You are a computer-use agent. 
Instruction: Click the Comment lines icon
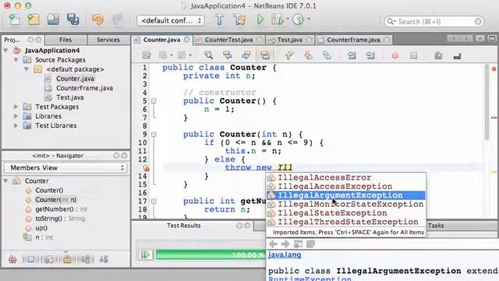click(x=438, y=55)
